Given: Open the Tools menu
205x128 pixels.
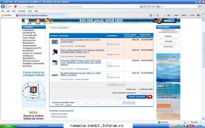Looking at the screenshot, I should [30, 11].
